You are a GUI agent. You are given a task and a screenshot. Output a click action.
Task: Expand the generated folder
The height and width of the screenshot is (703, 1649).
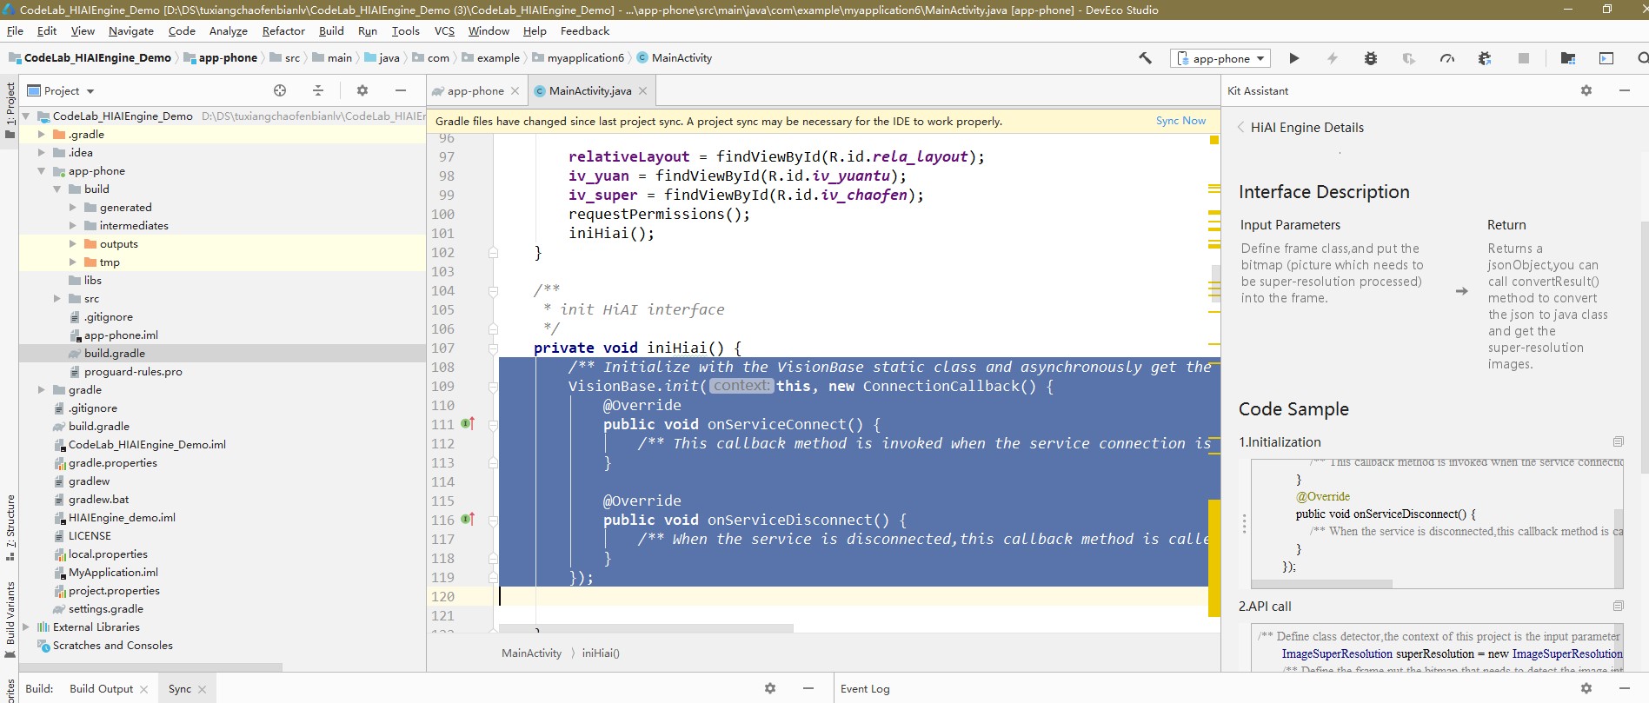pyautogui.click(x=72, y=208)
